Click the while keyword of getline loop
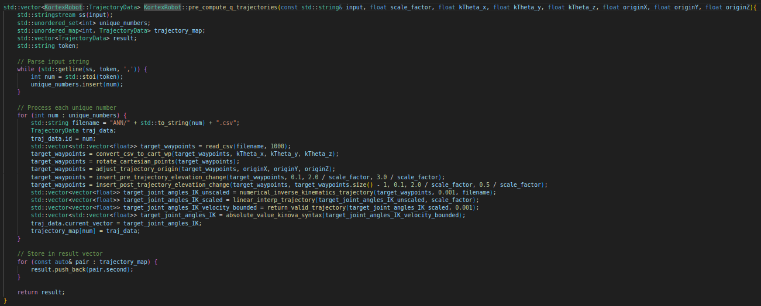The height and width of the screenshot is (306, 761). coord(26,69)
